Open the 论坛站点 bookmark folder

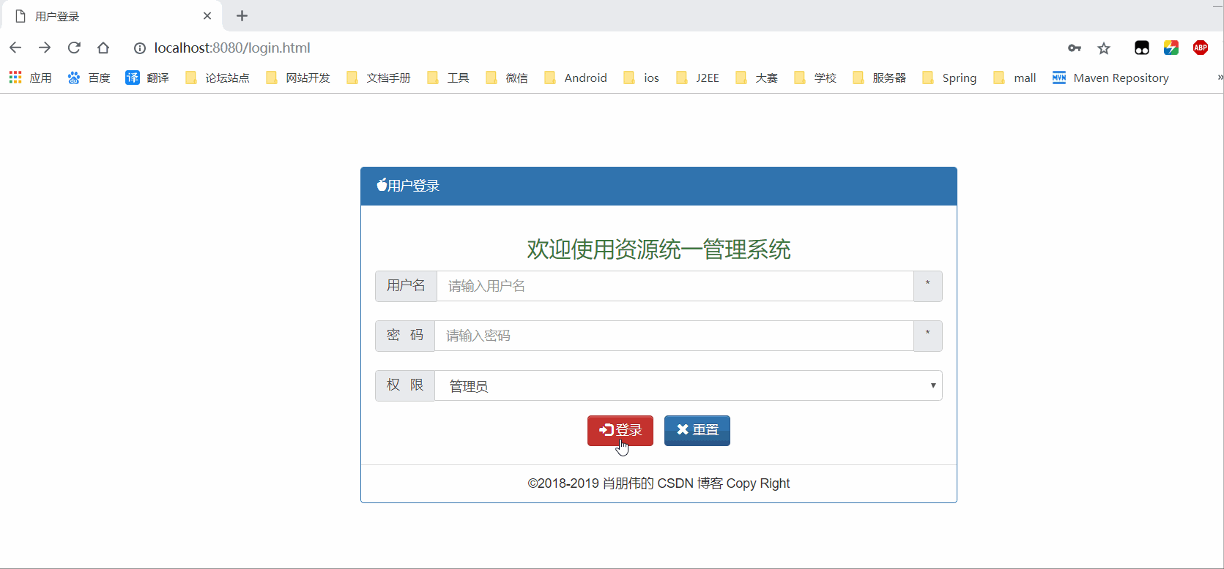click(x=218, y=78)
